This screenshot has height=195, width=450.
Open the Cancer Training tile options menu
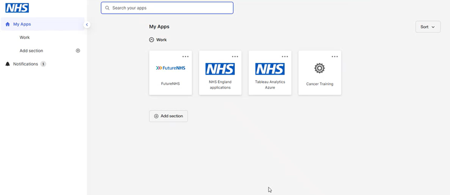point(335,57)
